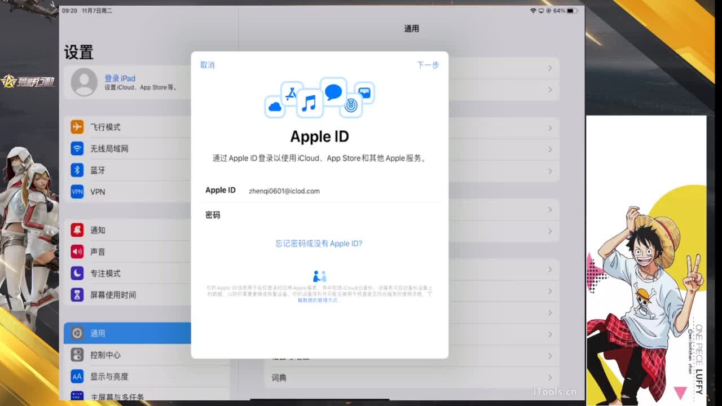Cancel the Apple ID dialog (取消)
The width and height of the screenshot is (722, 406).
pyautogui.click(x=208, y=65)
